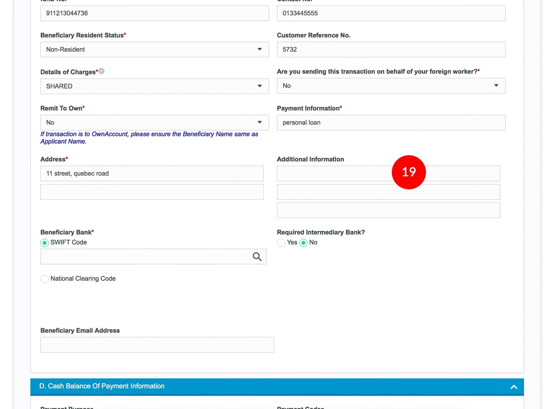
Task: Click the Payment Information text field
Action: click(391, 123)
